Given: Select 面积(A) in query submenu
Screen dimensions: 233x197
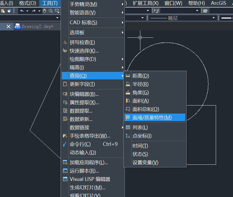Looking at the screenshot, I should pos(155,101).
